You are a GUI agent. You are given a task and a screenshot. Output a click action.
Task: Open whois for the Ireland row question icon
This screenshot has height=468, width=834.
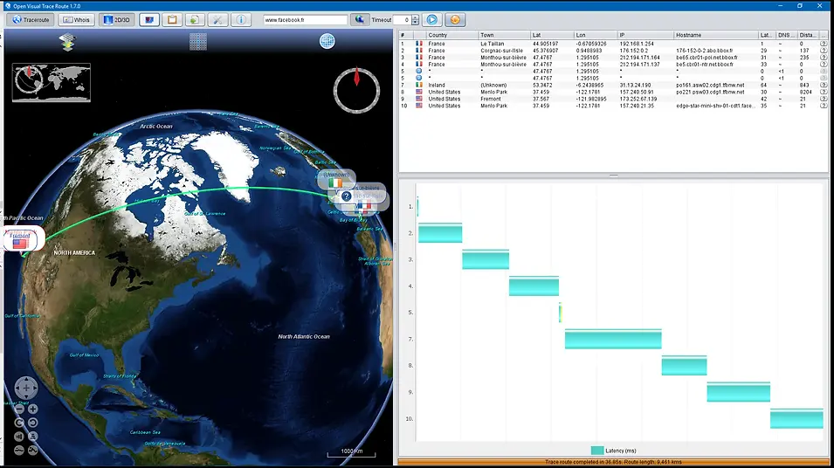pos(824,85)
